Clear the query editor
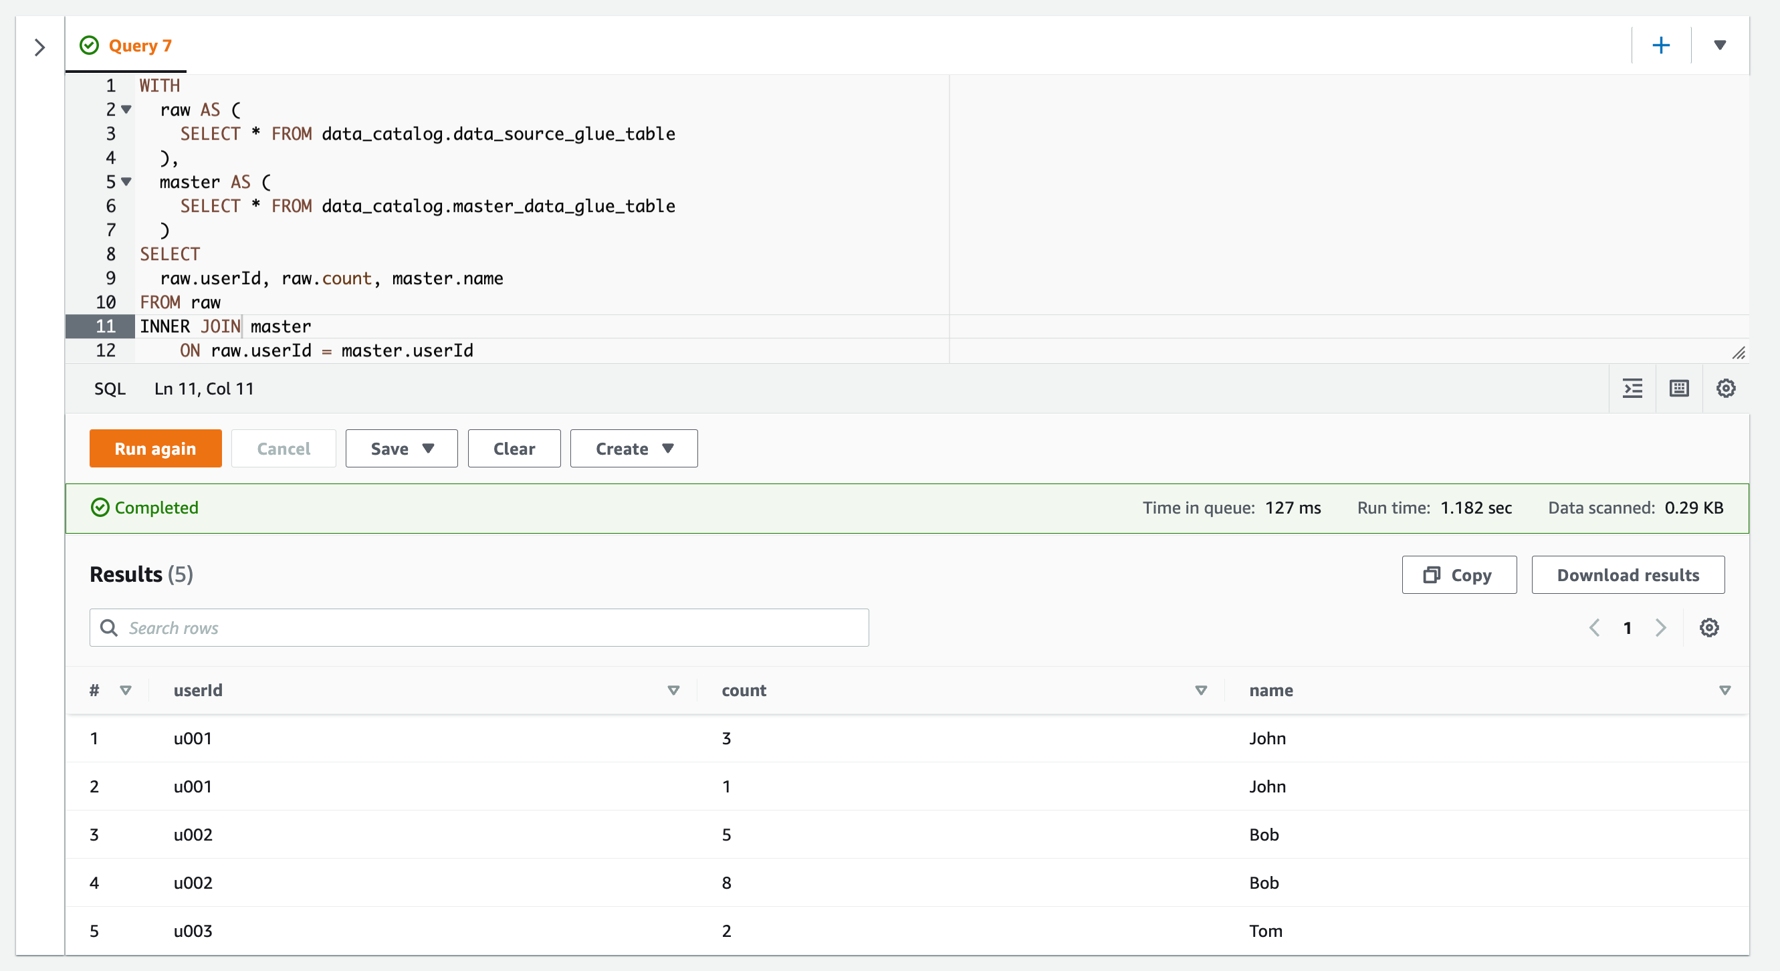 click(514, 449)
